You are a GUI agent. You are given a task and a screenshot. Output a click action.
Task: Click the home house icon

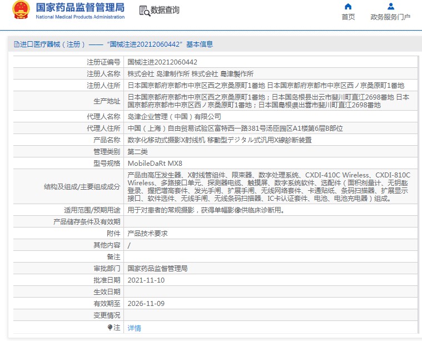coord(348,6)
